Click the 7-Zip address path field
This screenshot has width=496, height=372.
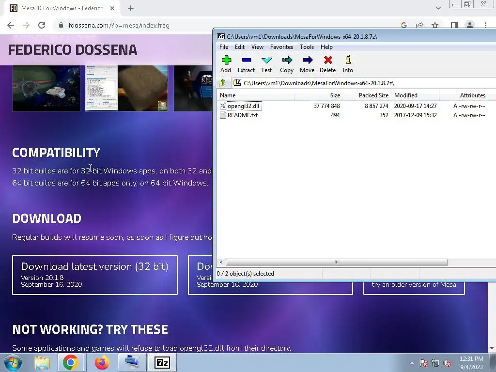click(x=364, y=83)
